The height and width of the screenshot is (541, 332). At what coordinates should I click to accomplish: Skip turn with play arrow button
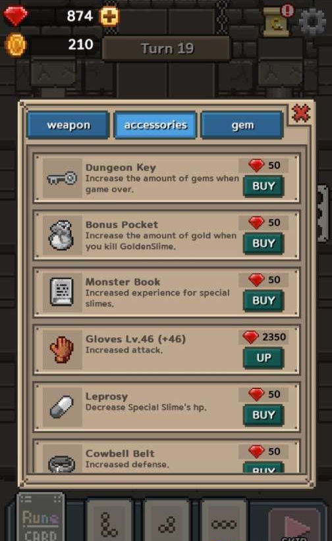coord(295,526)
